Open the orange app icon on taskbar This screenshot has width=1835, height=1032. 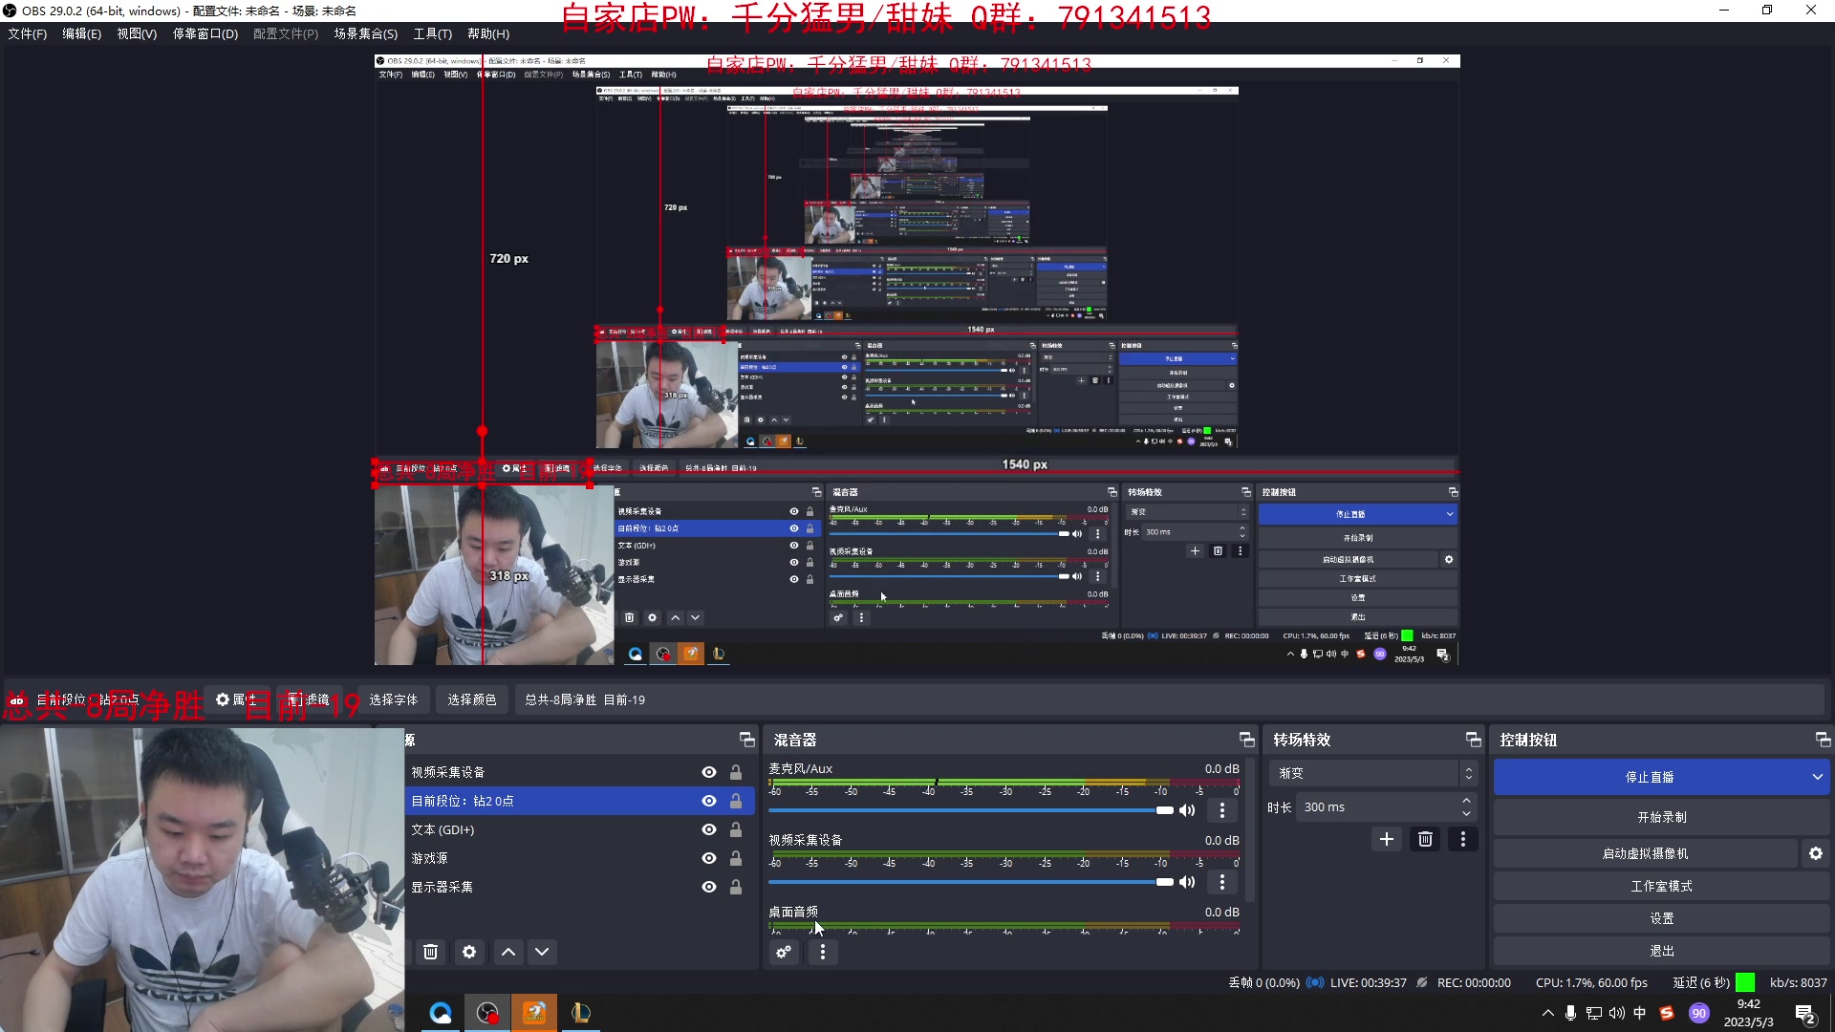point(534,1013)
